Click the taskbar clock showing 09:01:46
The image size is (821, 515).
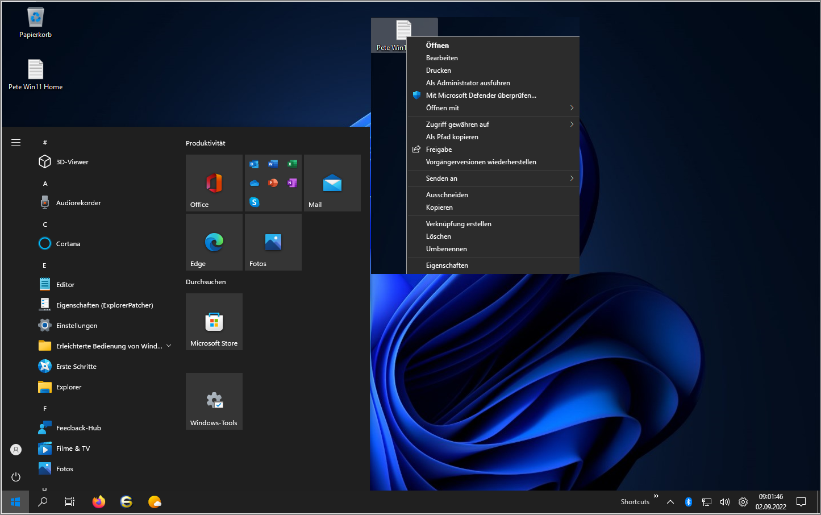[x=770, y=502]
